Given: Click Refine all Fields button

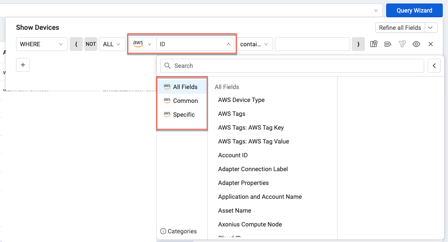Looking at the screenshot, I should point(400,28).
